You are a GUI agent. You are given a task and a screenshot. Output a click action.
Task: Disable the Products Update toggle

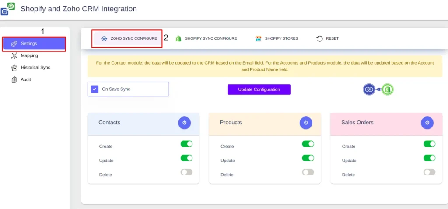308,158
